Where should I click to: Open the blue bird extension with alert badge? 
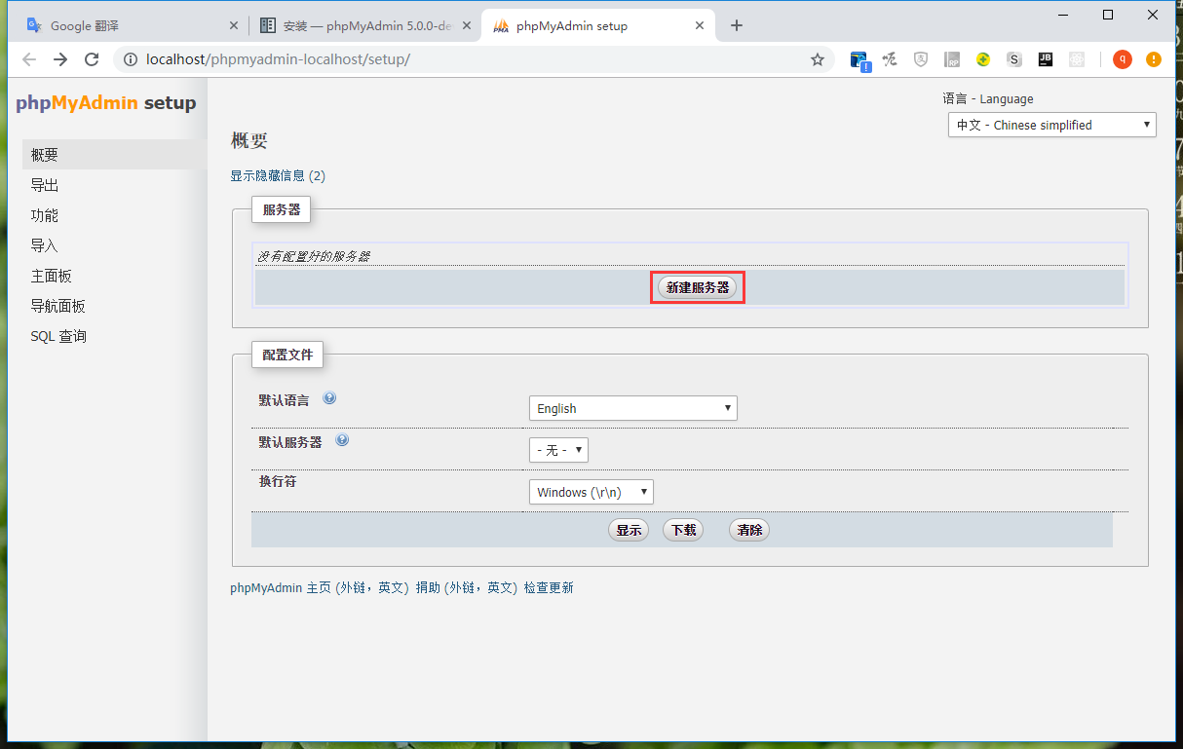pos(859,59)
